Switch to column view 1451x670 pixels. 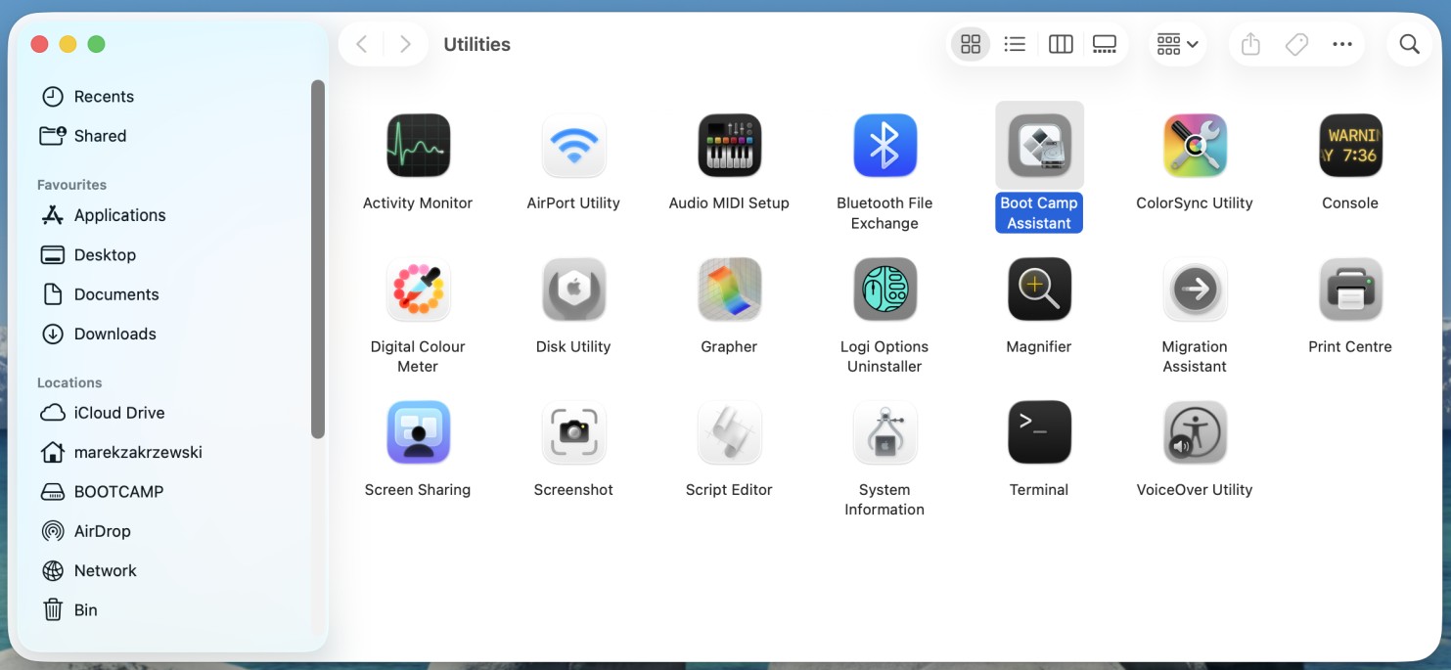pos(1061,43)
